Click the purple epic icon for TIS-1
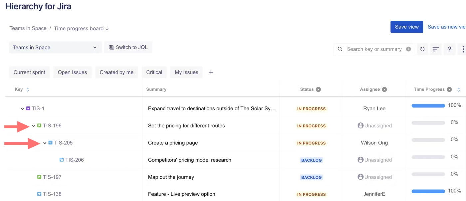The image size is (466, 201). pyautogui.click(x=28, y=108)
